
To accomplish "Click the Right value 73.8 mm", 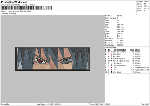I will [x=120, y=27].
